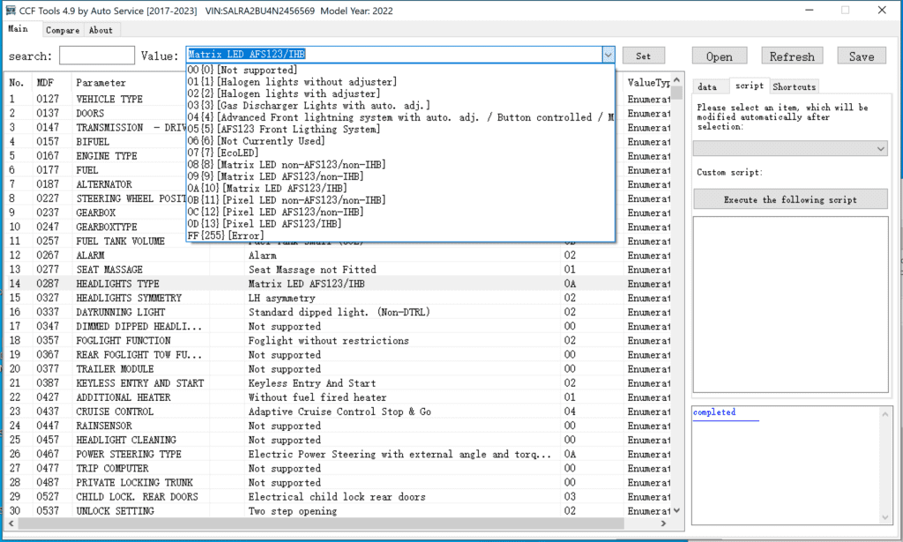Image resolution: width=903 pixels, height=542 pixels.
Task: Click the search input field
Action: tap(96, 55)
